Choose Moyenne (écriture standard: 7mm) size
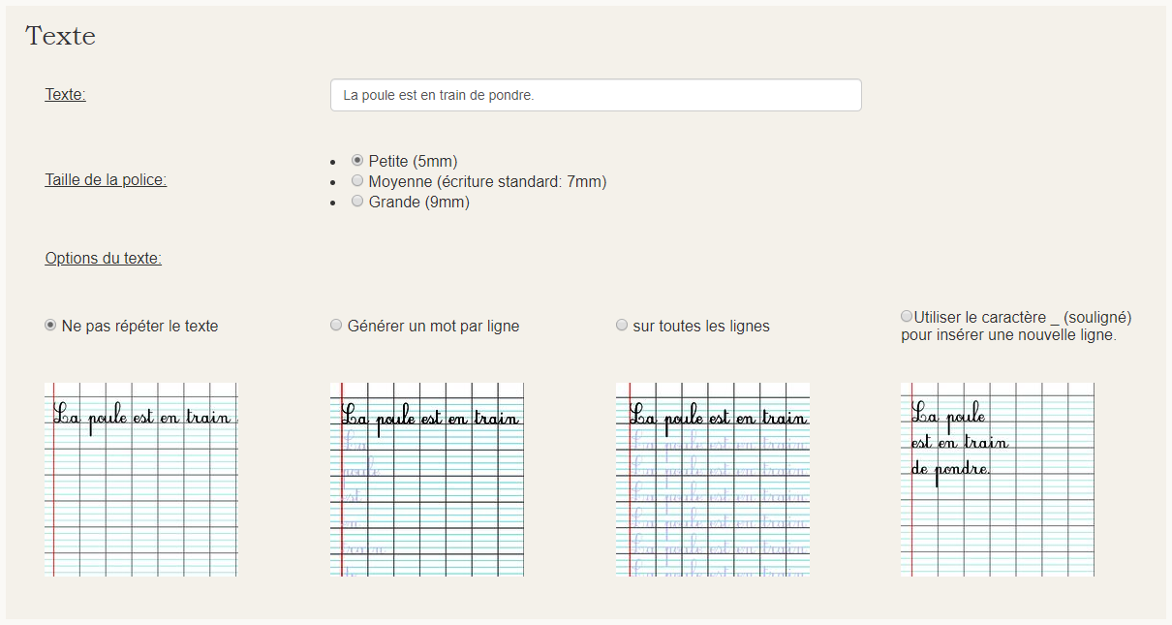The height and width of the screenshot is (625, 1172). click(x=357, y=180)
